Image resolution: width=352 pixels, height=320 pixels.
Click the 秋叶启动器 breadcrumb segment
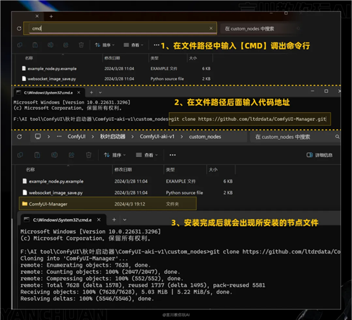[x=113, y=137]
